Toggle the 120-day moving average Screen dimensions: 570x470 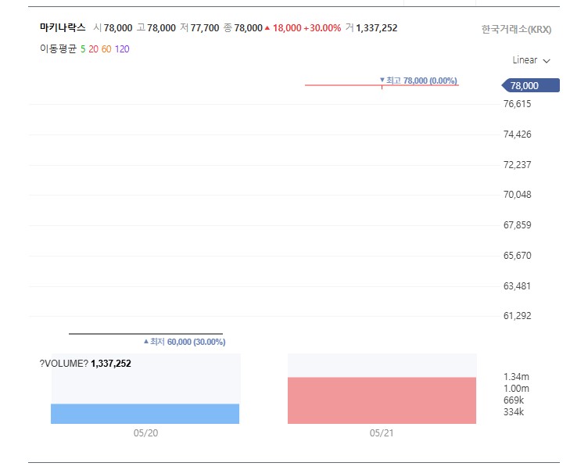click(x=122, y=49)
